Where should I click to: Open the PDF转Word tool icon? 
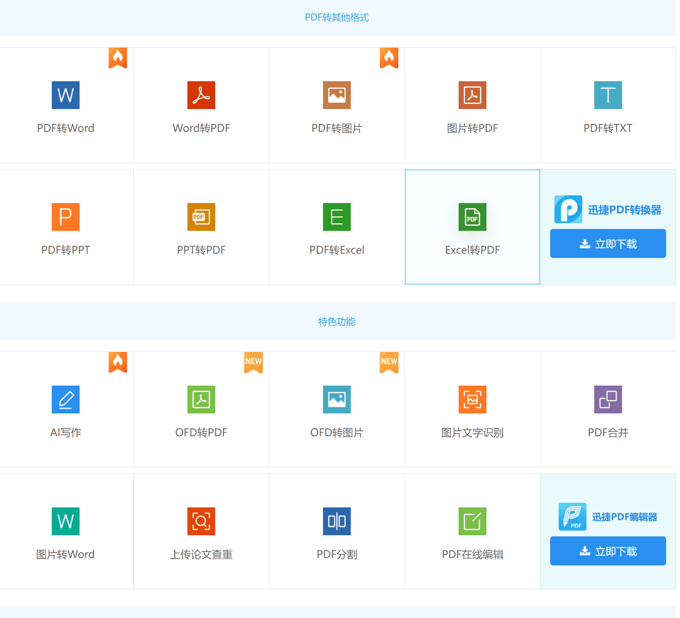[x=66, y=95]
